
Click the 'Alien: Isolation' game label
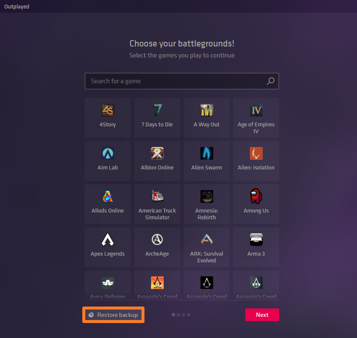[256, 168]
